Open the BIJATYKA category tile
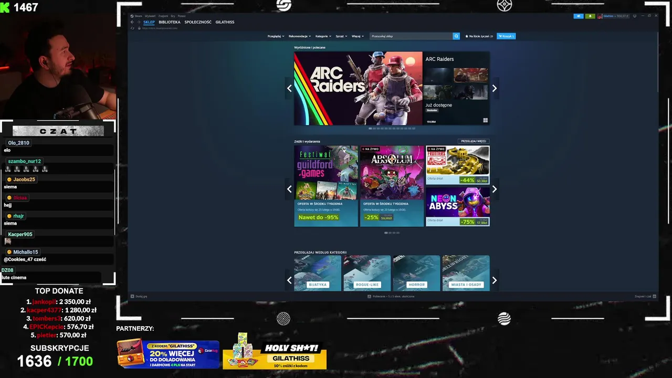This screenshot has height=378, width=672. tap(318, 273)
